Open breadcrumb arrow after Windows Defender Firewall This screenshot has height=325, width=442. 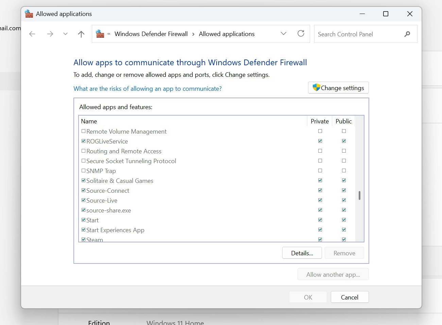point(193,34)
